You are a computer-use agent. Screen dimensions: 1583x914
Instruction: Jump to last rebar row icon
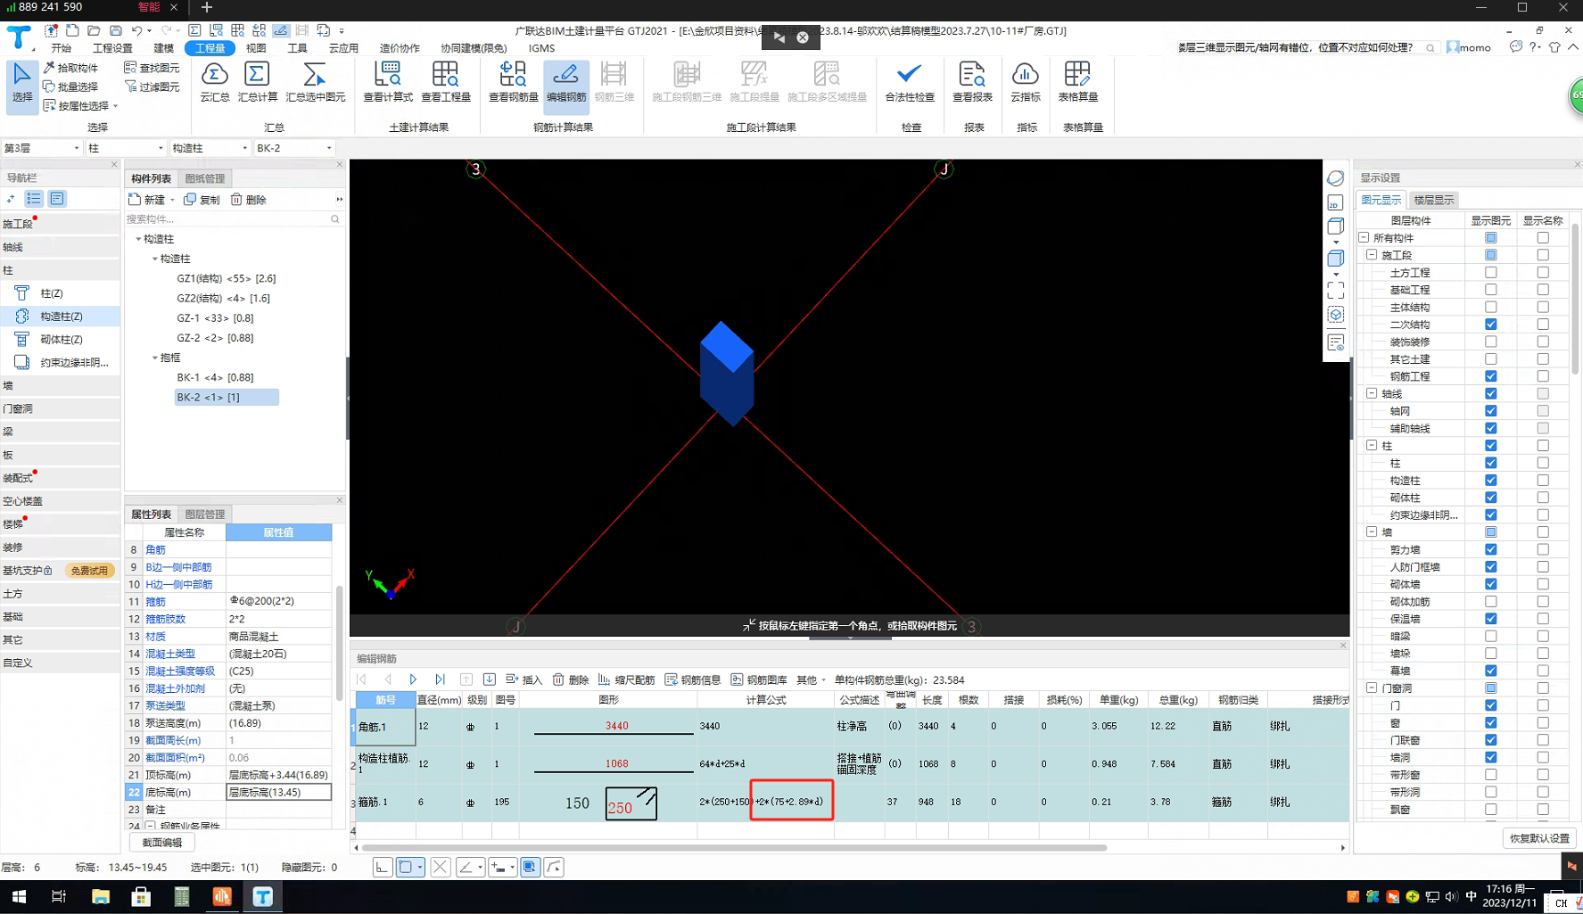click(x=440, y=679)
